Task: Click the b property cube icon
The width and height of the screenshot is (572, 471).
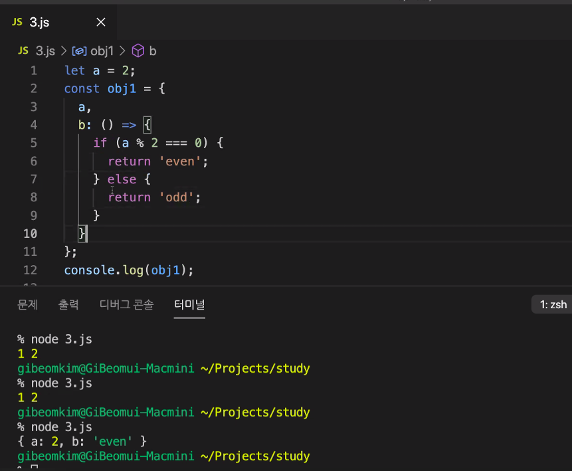Action: (x=138, y=50)
